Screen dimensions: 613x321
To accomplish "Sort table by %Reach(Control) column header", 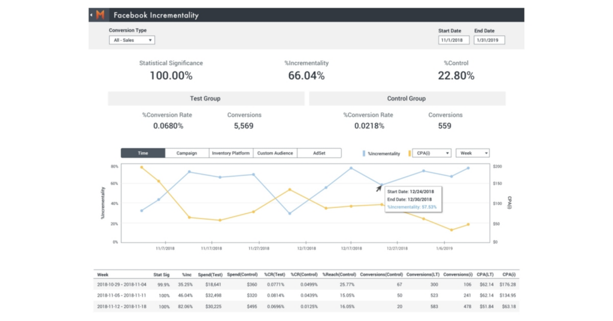I will click(x=339, y=274).
